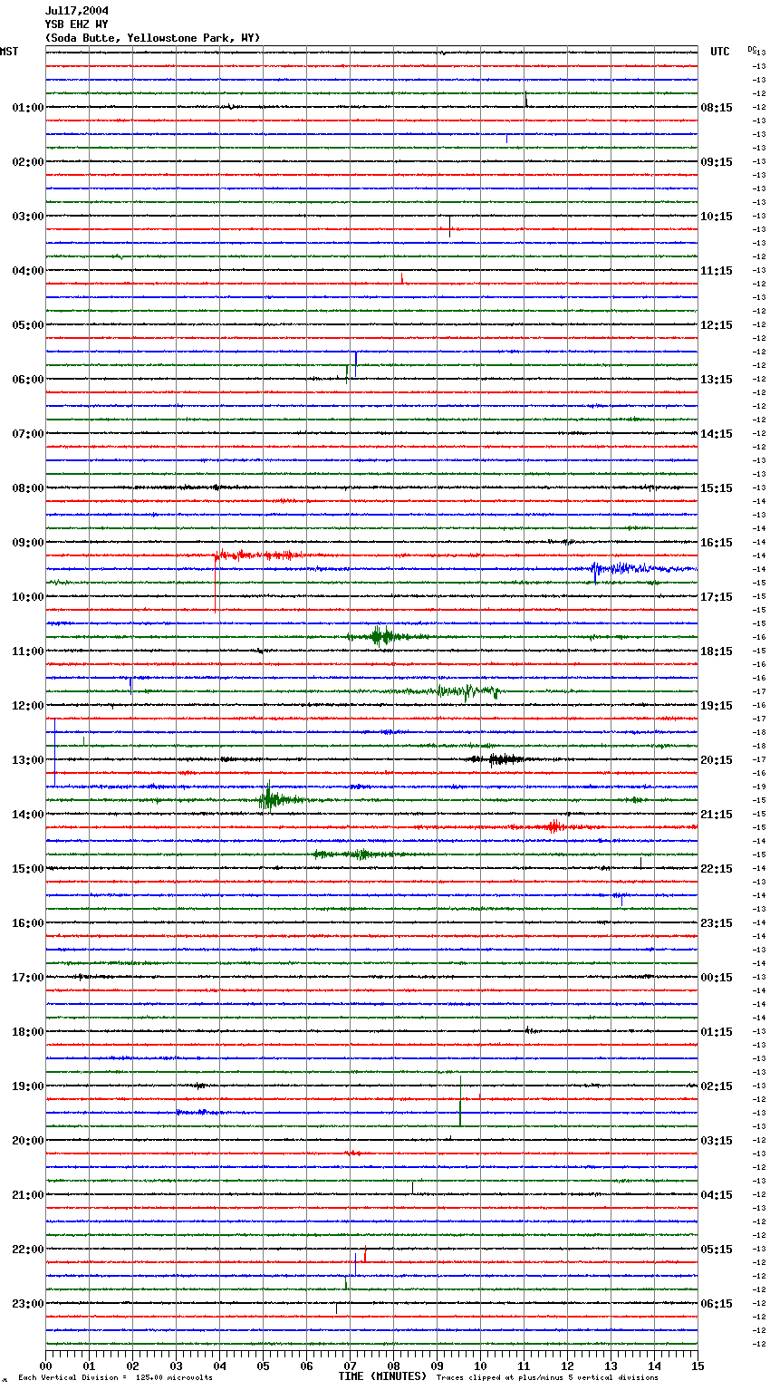The image size is (770, 1390).
Task: Click "(Soda Butte, Yellowstone Park, WY)" caption
Action: pyautogui.click(x=153, y=38)
